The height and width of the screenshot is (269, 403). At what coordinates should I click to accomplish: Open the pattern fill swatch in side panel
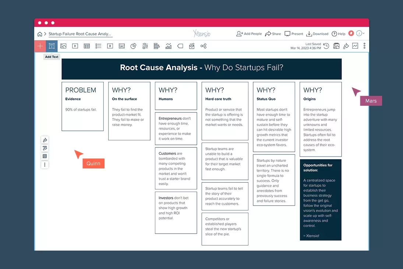45,156
